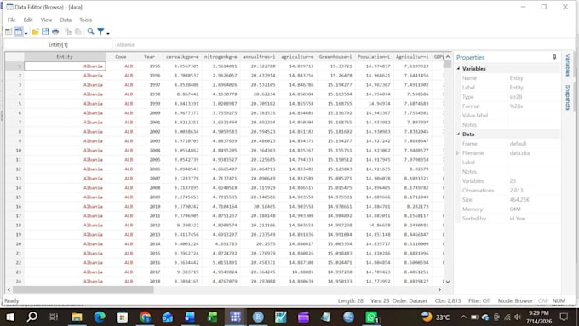The image size is (579, 326).
Task: Select the cerealkgpe~e column header
Action: coord(182,57)
